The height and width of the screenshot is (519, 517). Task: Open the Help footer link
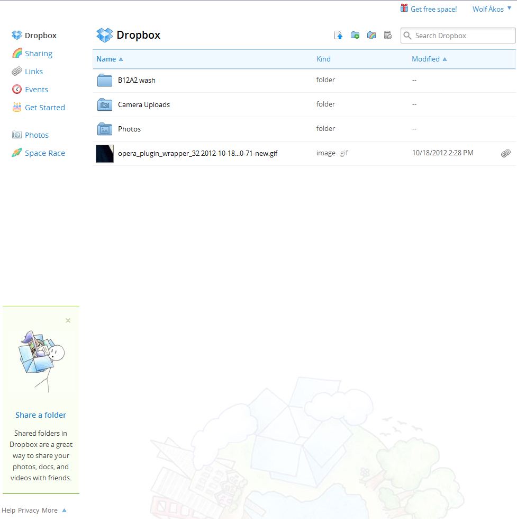tap(8, 511)
